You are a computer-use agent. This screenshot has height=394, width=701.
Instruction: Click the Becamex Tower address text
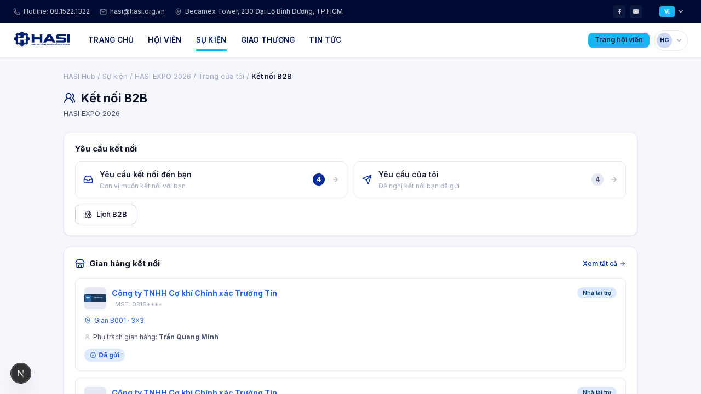click(x=264, y=11)
